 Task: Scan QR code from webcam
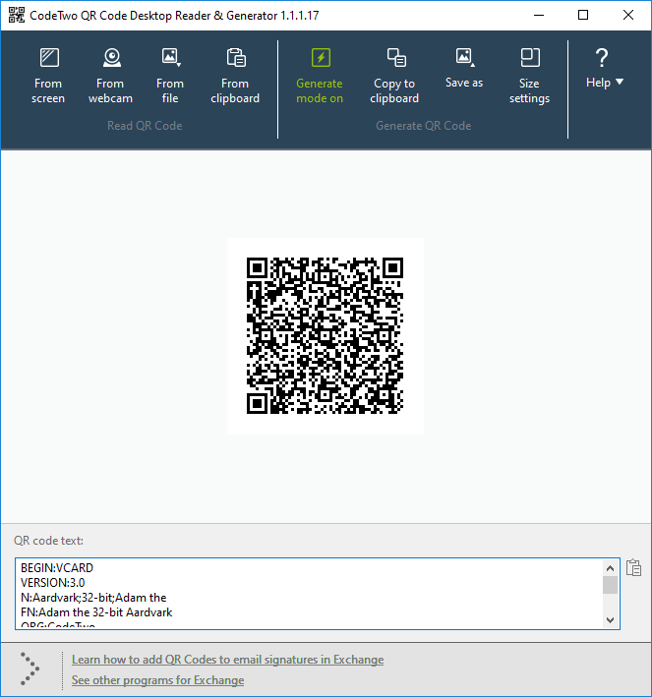[x=110, y=76]
